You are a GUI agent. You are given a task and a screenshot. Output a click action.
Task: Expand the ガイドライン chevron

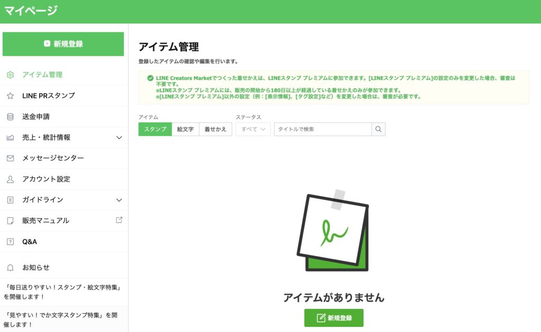[119, 200]
